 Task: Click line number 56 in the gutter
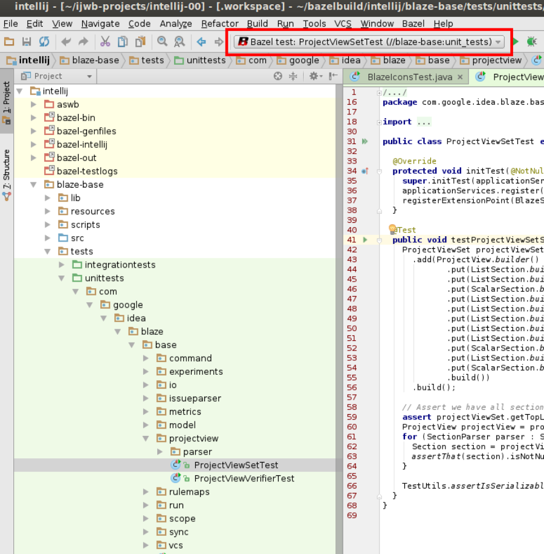(352, 387)
